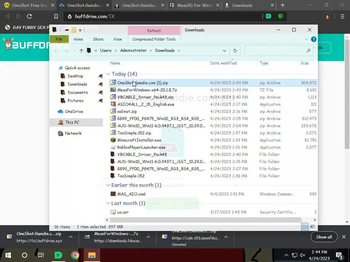Screen dimensions: 350x262
Task: Open Documents in Quick access
Action: (78, 92)
